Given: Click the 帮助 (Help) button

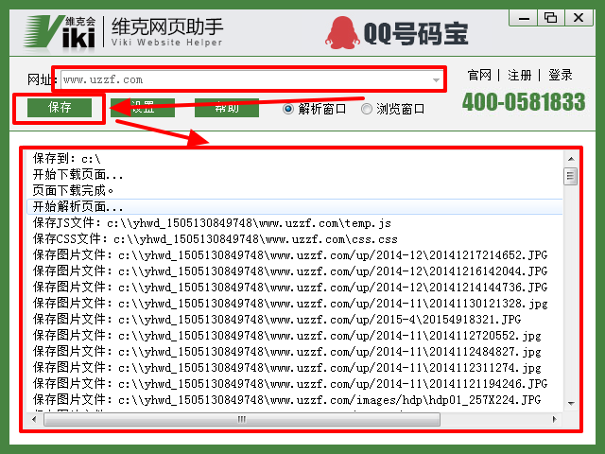Looking at the screenshot, I should tap(227, 107).
